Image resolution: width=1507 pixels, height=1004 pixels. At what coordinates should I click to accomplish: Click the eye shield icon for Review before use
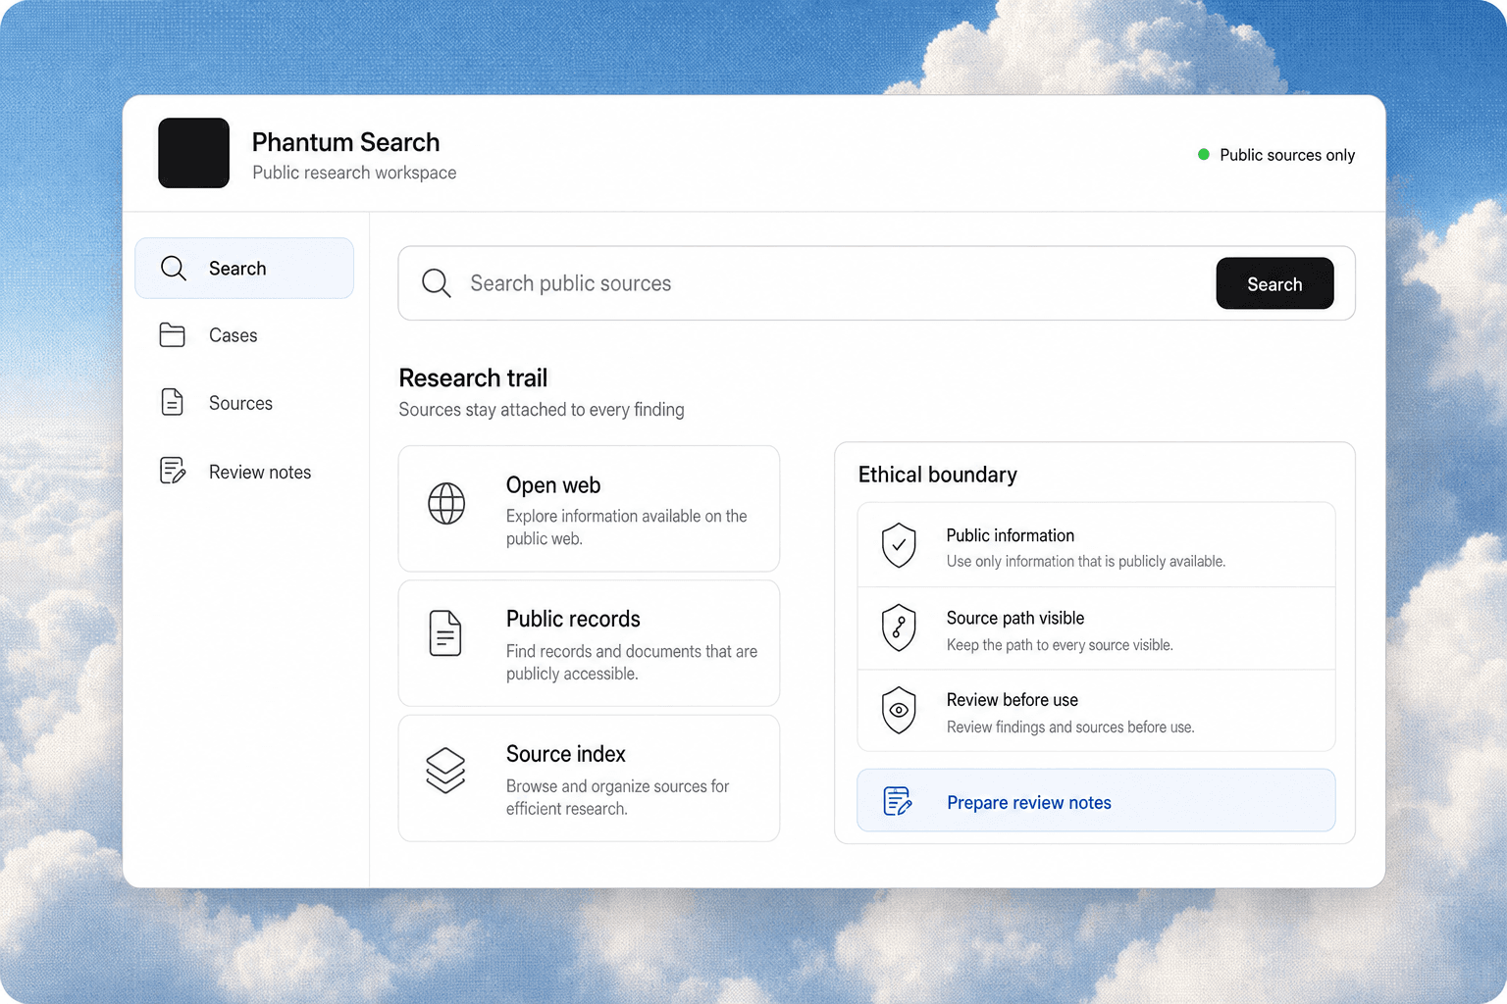tap(899, 710)
